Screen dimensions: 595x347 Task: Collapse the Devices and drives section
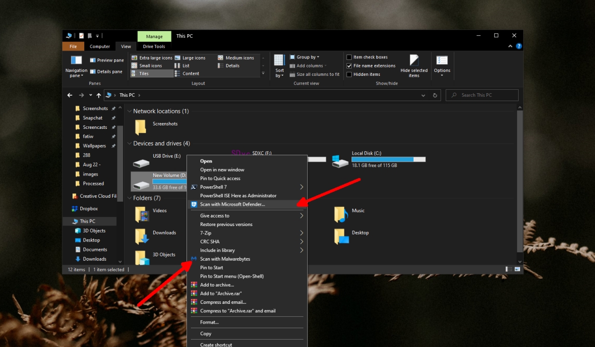click(129, 143)
